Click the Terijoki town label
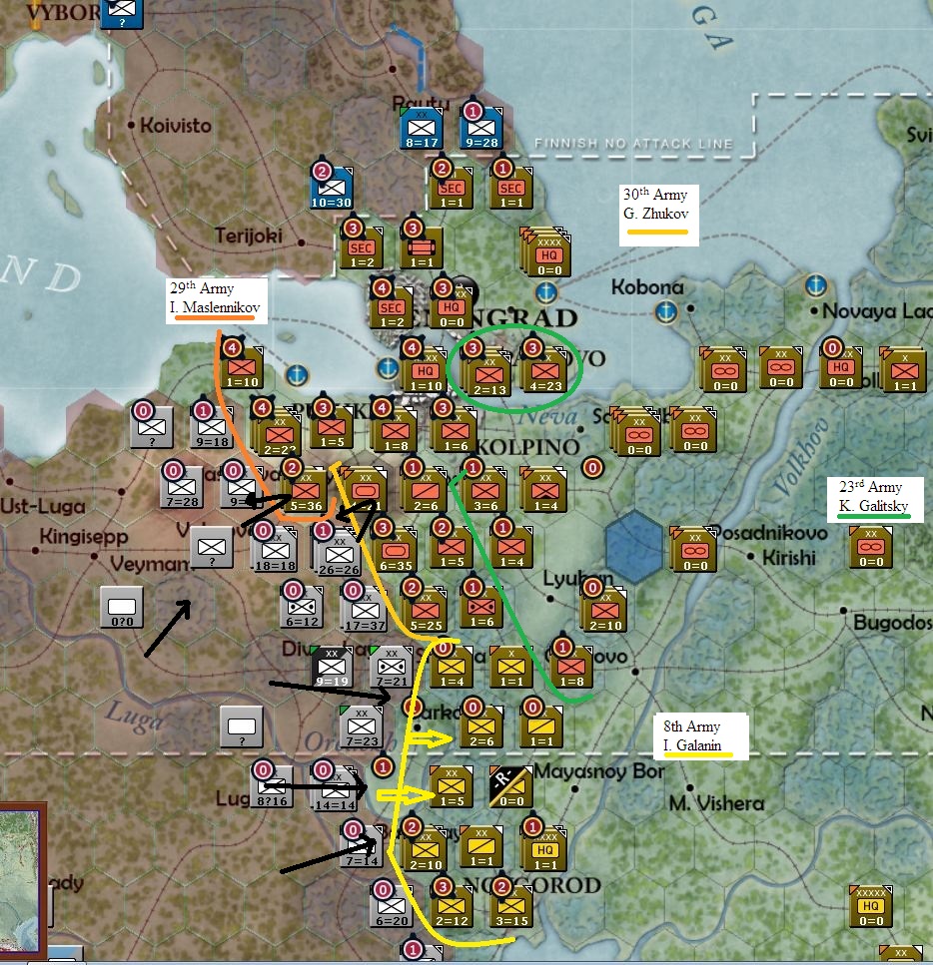The image size is (933, 965). (x=249, y=236)
